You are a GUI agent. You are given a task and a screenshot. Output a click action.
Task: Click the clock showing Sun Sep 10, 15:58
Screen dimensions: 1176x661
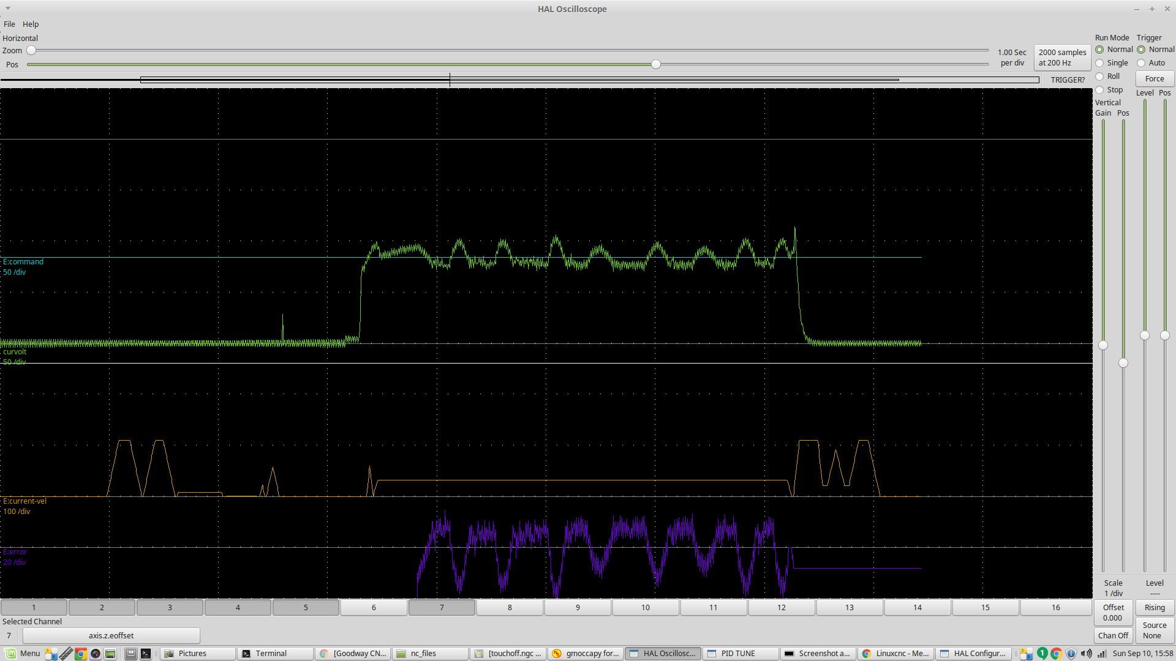pos(1142,654)
